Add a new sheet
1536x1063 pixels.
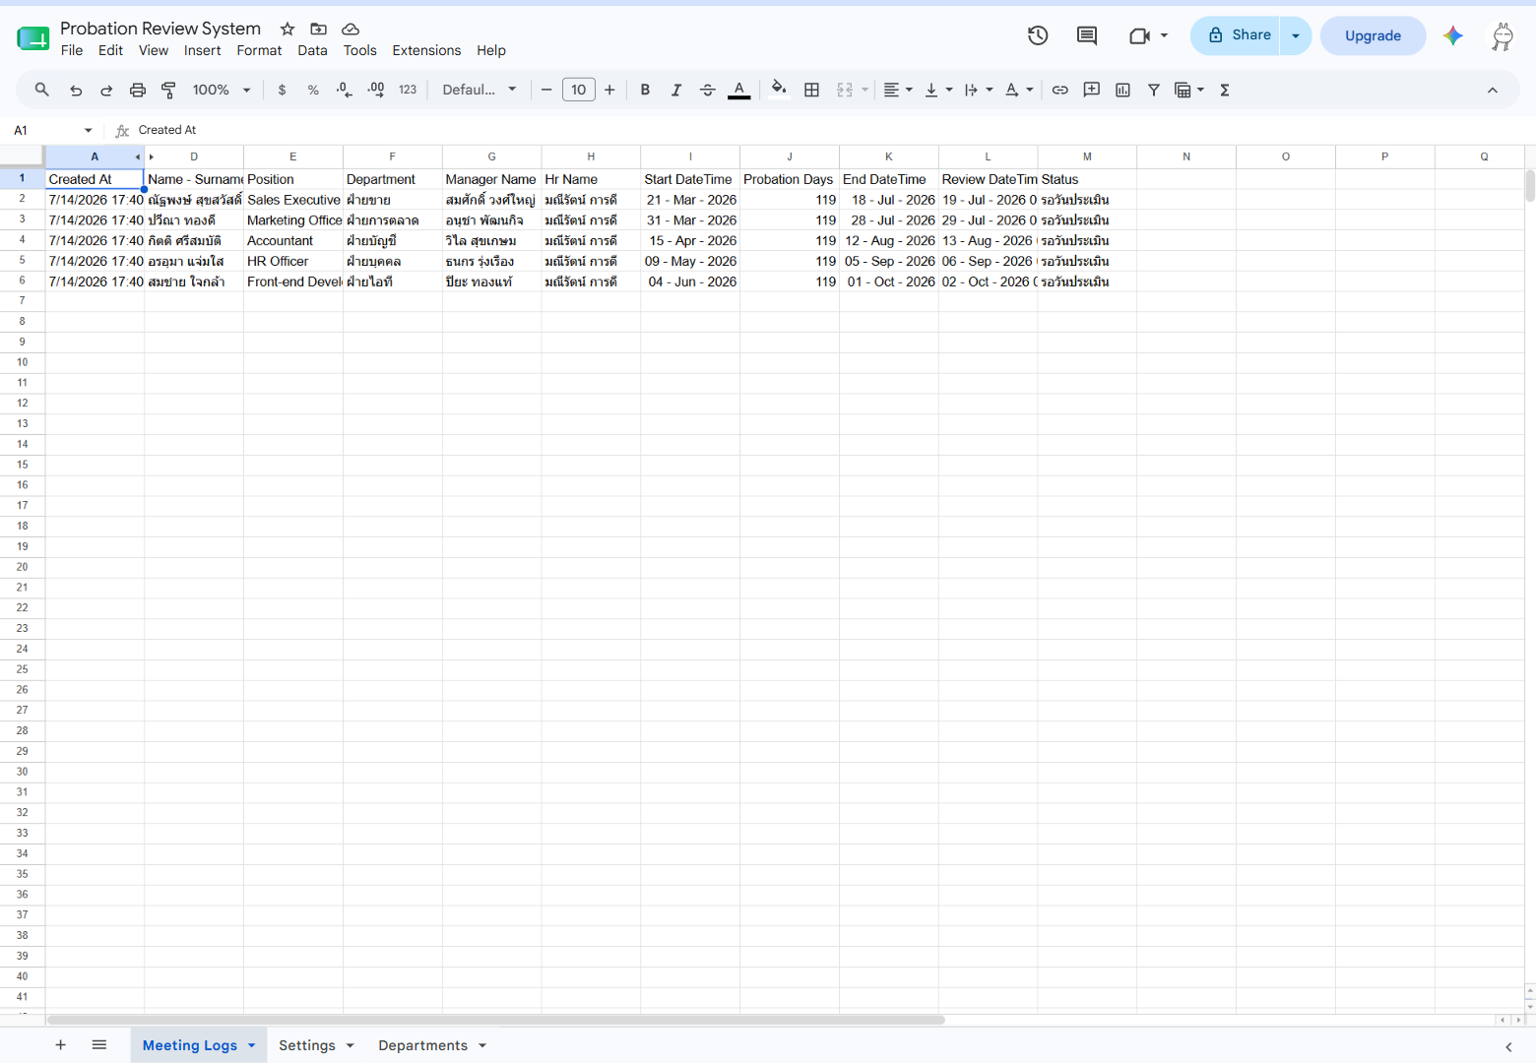[60, 1044]
